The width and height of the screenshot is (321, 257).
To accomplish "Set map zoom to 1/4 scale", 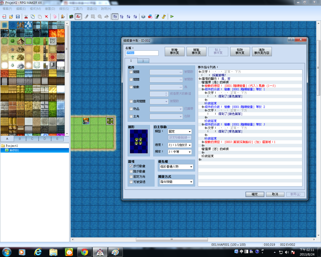I will (x=128, y=17).
